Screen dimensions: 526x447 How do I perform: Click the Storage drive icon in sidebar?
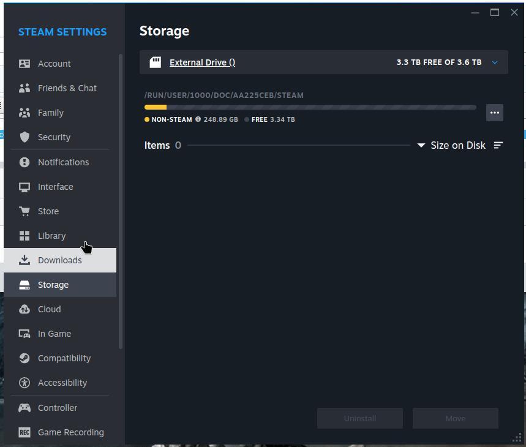[24, 285]
